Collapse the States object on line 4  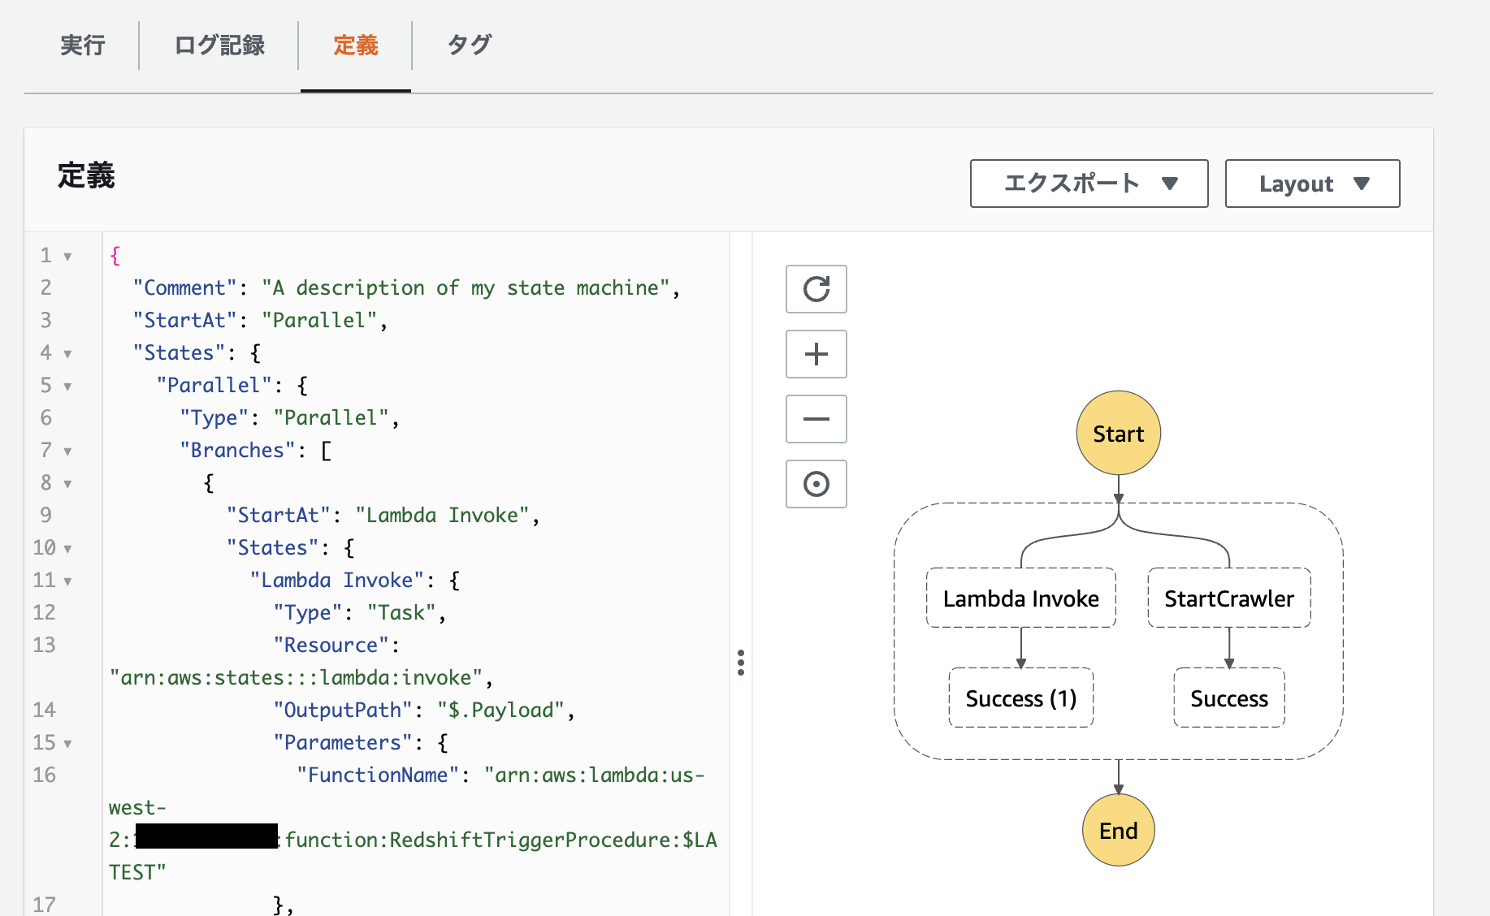point(67,352)
